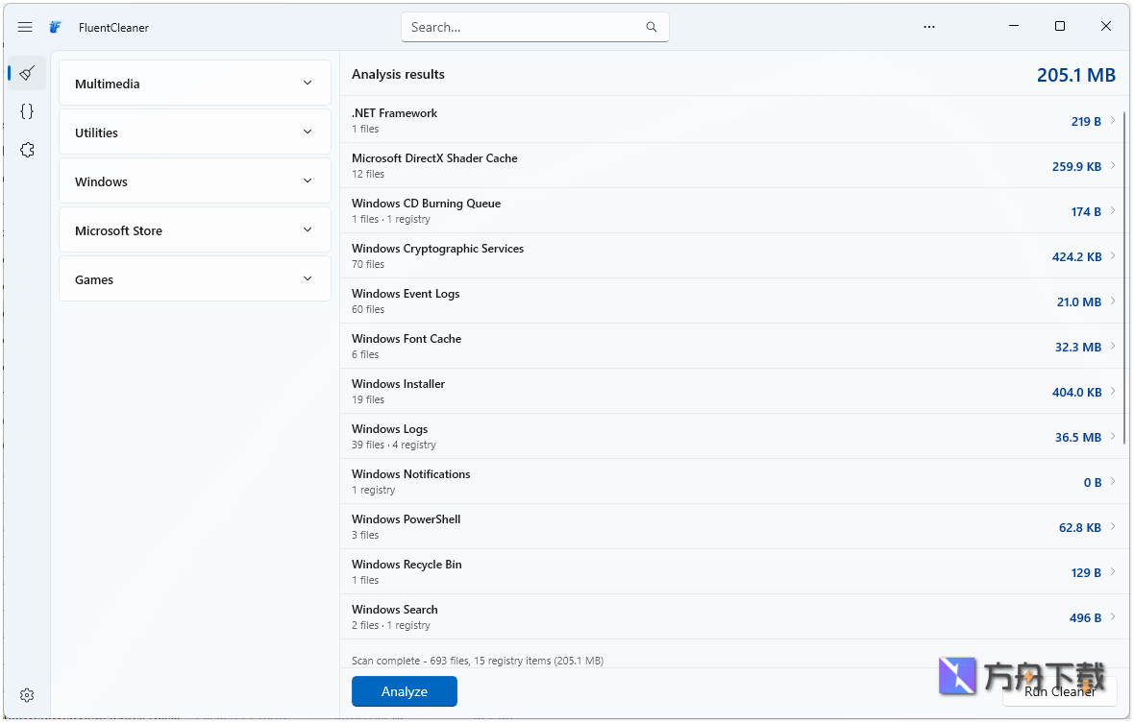Select 'Windows Search' title

click(394, 610)
